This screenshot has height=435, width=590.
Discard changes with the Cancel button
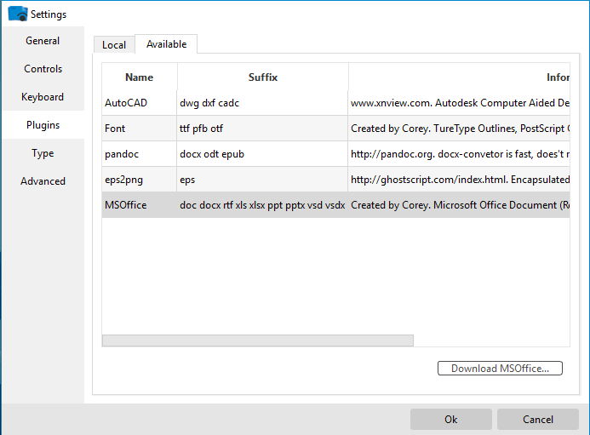[538, 419]
